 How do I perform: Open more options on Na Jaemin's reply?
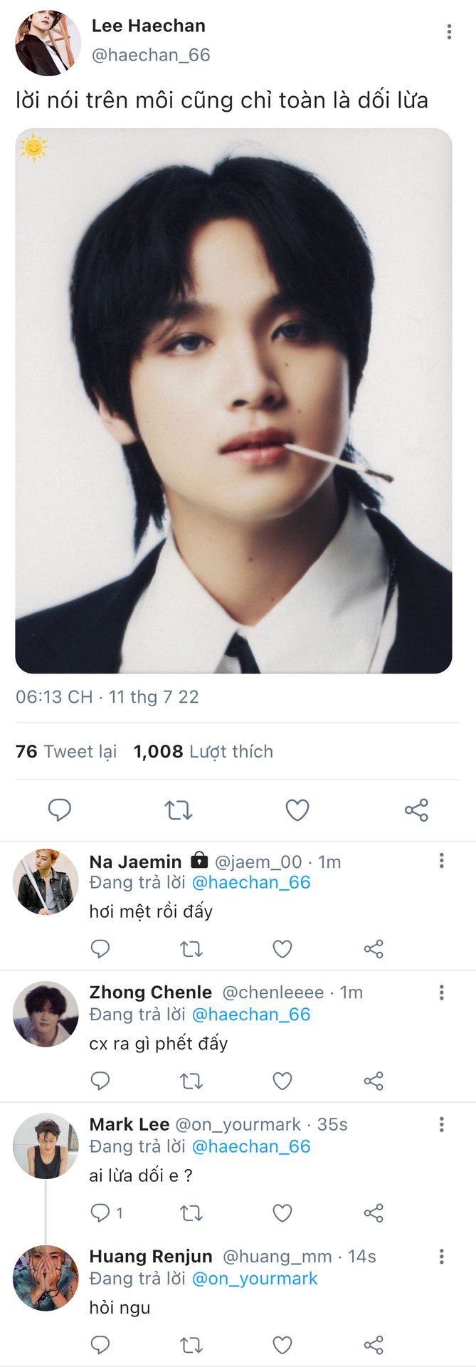tap(442, 861)
